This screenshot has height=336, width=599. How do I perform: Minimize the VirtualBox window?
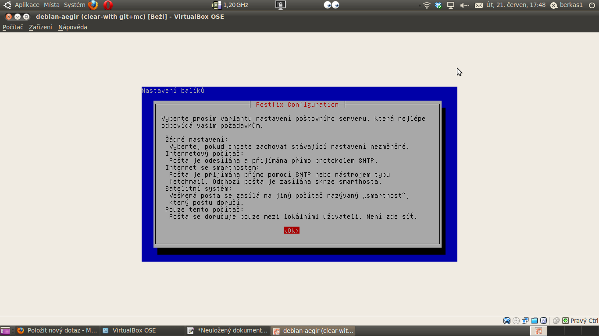click(x=18, y=17)
